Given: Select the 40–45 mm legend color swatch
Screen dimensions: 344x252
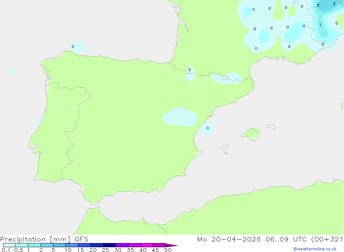Looking at the screenshot, I should 147,245.
